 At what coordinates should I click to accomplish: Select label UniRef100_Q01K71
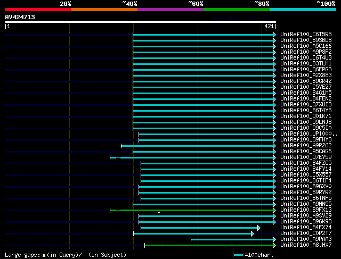306,116
